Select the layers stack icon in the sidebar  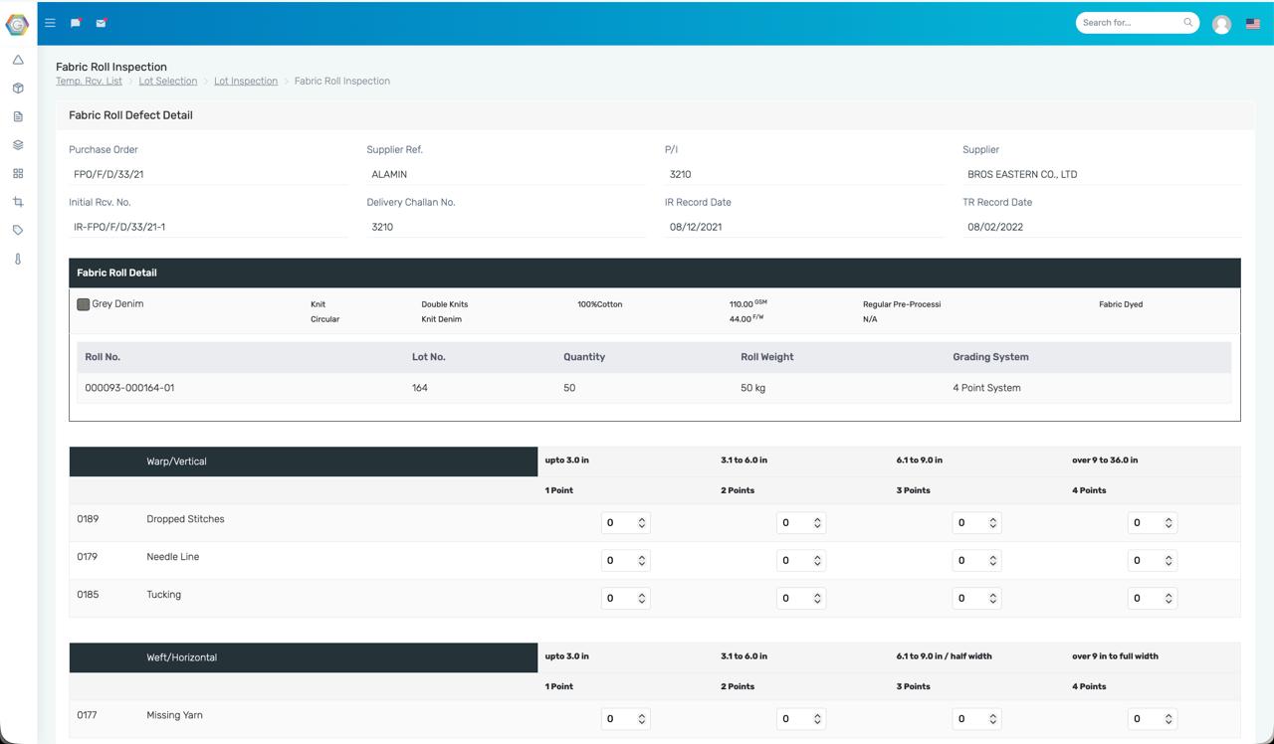click(18, 145)
